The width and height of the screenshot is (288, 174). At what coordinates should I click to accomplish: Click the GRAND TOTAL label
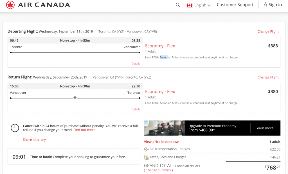pyautogui.click(x=158, y=166)
